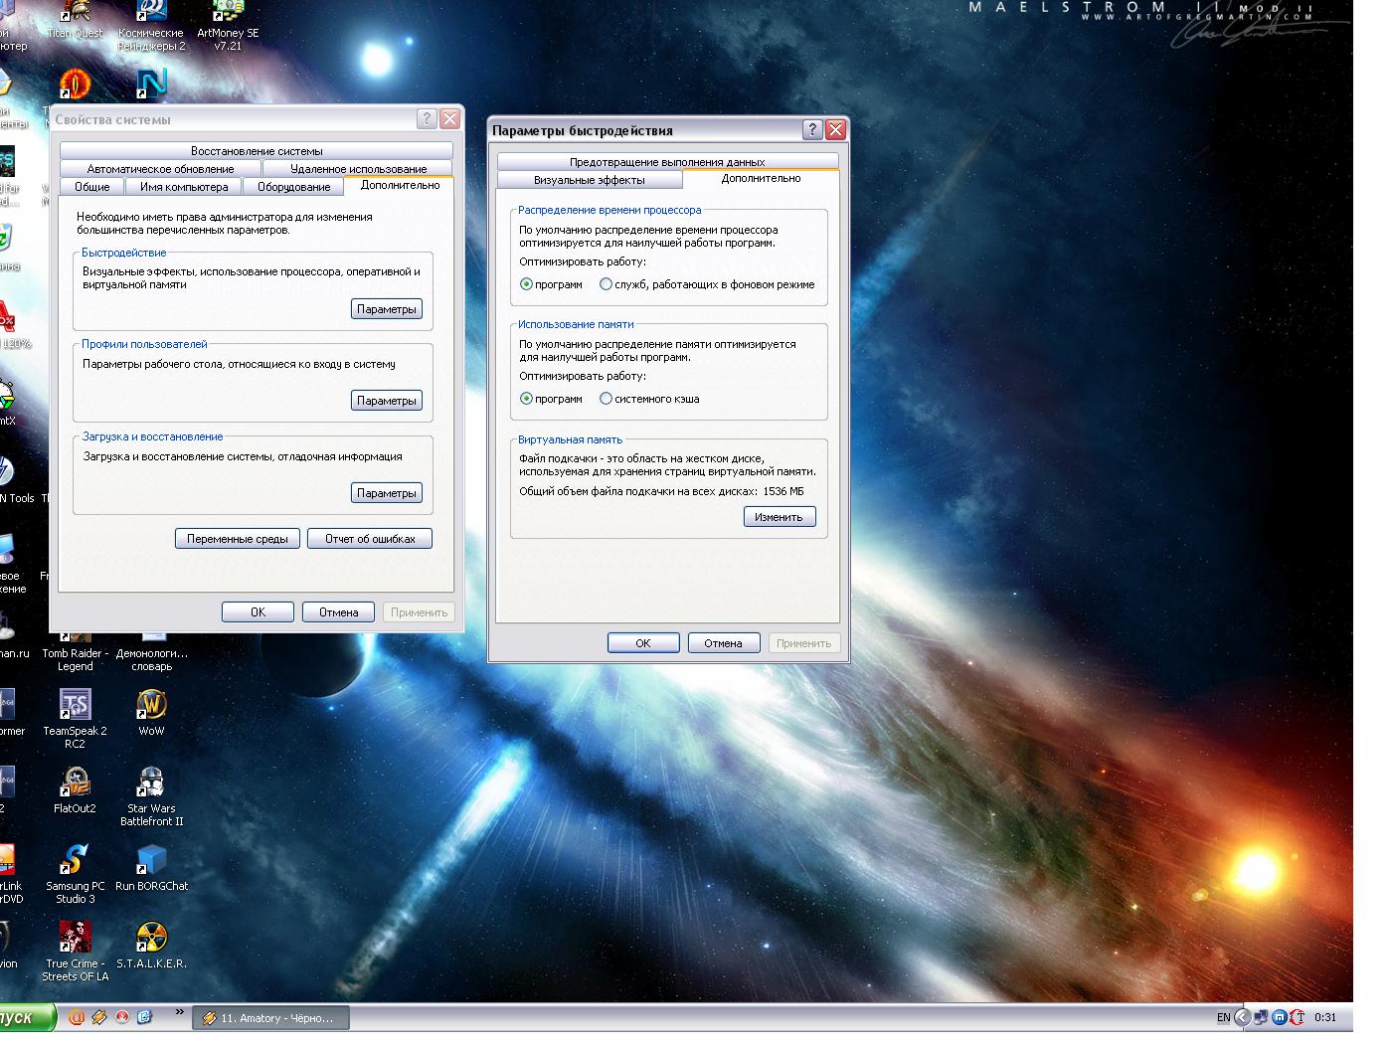The height and width of the screenshot is (1044, 1392).
Task: Open the orange @ mail quick launch icon
Action: point(77,1017)
